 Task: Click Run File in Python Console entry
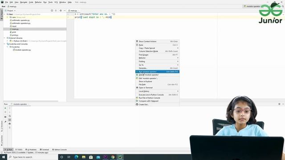click(157, 98)
